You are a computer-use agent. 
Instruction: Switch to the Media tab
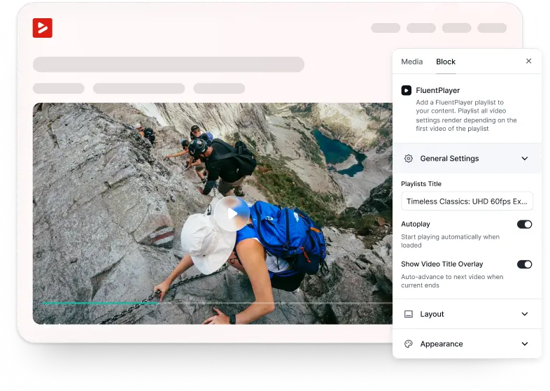coord(411,62)
